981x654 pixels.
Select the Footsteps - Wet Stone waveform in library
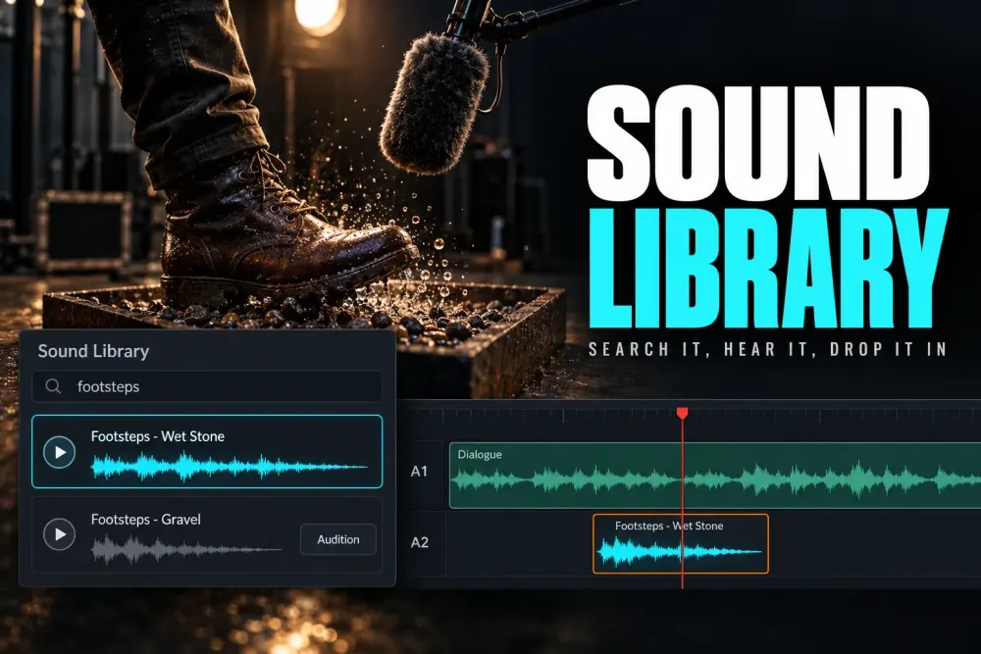point(229,467)
